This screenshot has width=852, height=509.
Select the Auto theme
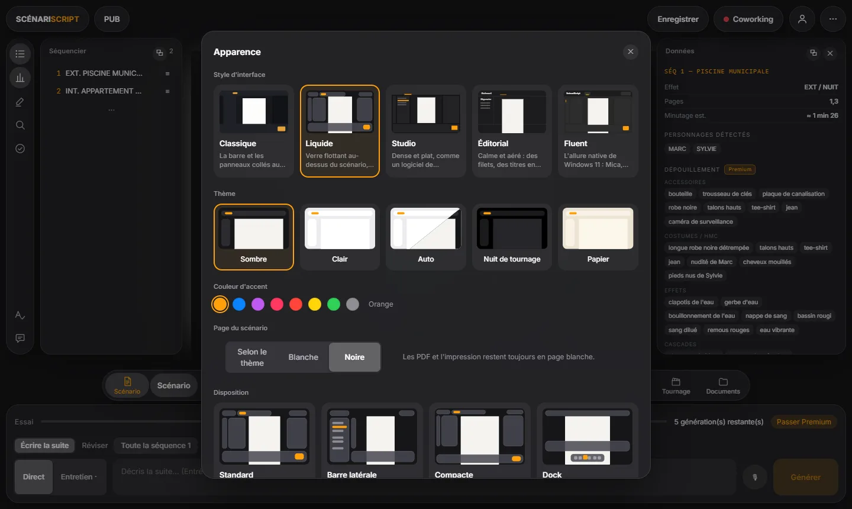pyautogui.click(x=426, y=237)
